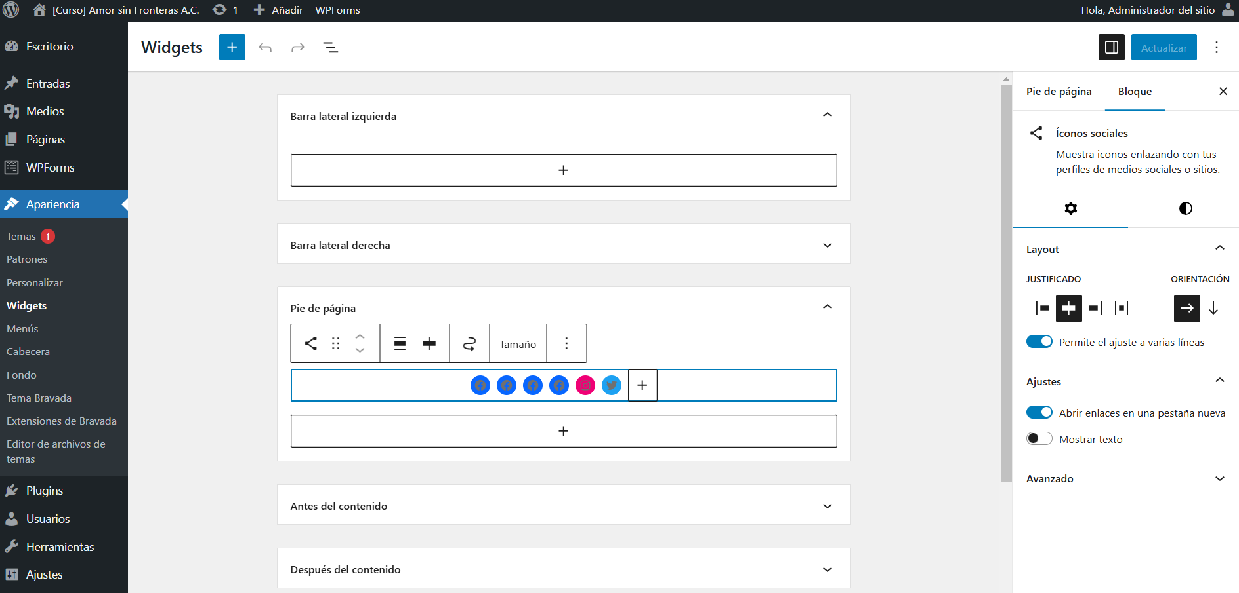The image size is (1239, 593).
Task: Click the undo arrow in top toolbar
Action: (265, 47)
